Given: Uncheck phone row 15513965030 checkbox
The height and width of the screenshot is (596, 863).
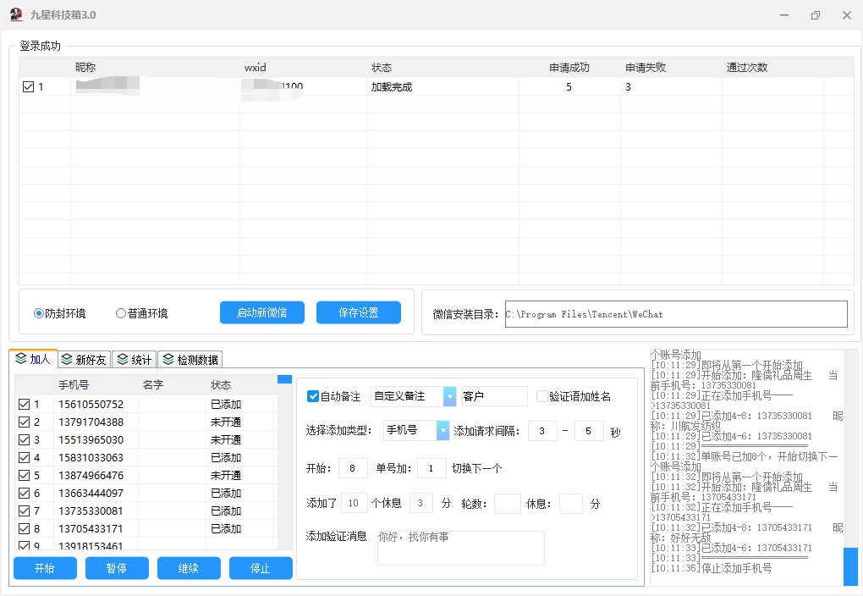Looking at the screenshot, I should (x=24, y=439).
